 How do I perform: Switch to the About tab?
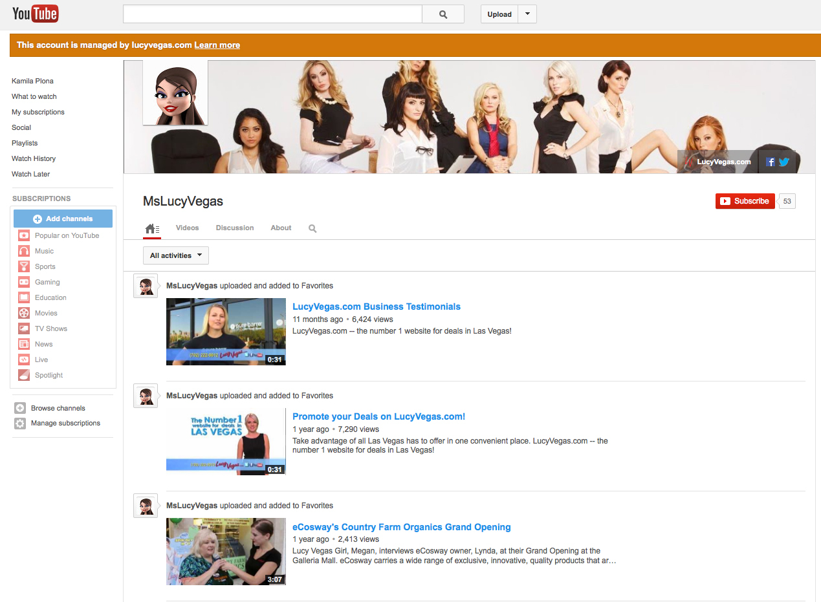[x=281, y=228]
